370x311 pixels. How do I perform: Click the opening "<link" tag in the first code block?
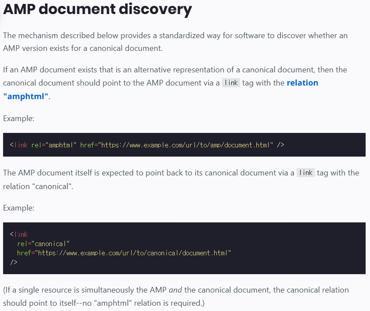click(x=18, y=145)
